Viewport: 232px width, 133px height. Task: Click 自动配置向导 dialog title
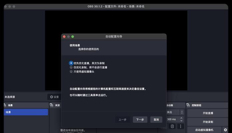coord(114,37)
